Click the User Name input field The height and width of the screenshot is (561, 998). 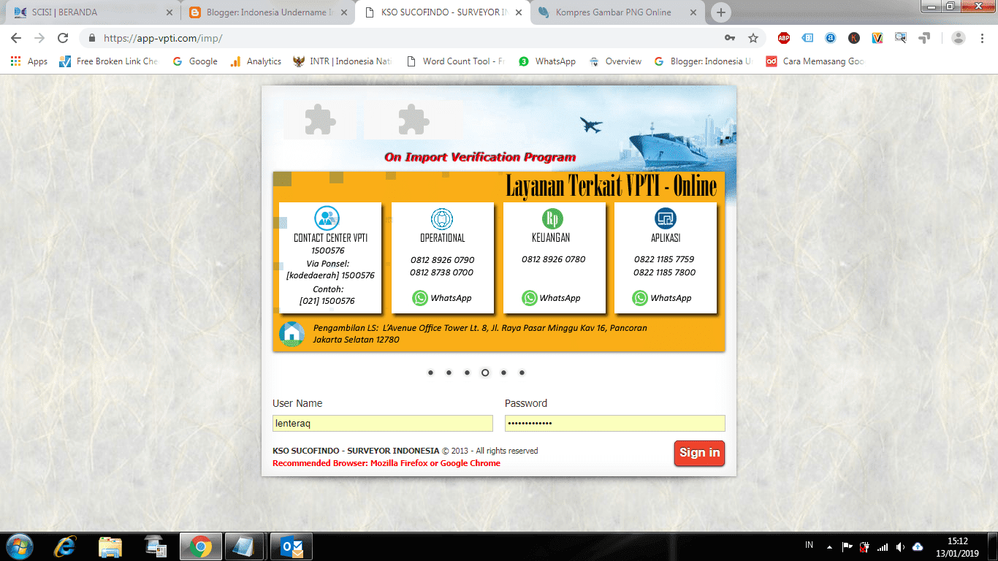point(383,423)
